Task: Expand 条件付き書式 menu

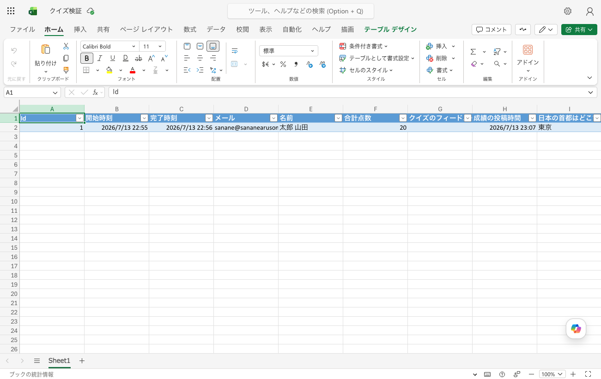Action: [364, 46]
